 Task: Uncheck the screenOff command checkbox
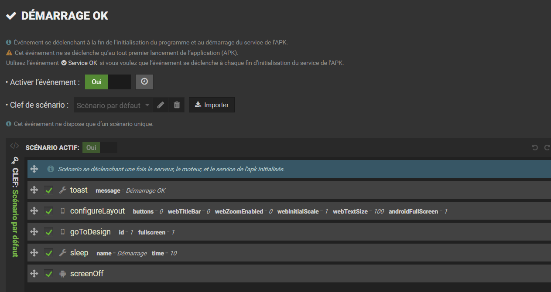coord(48,274)
